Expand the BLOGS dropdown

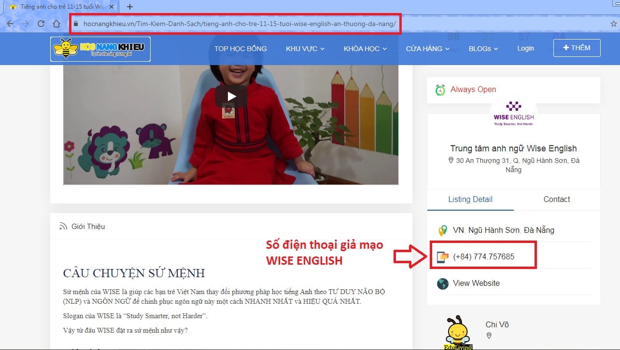(x=483, y=48)
